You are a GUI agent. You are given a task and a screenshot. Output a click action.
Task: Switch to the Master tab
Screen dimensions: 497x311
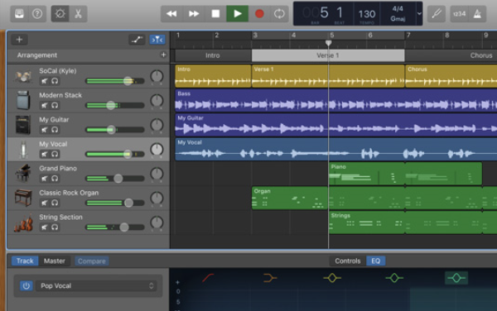pos(55,261)
